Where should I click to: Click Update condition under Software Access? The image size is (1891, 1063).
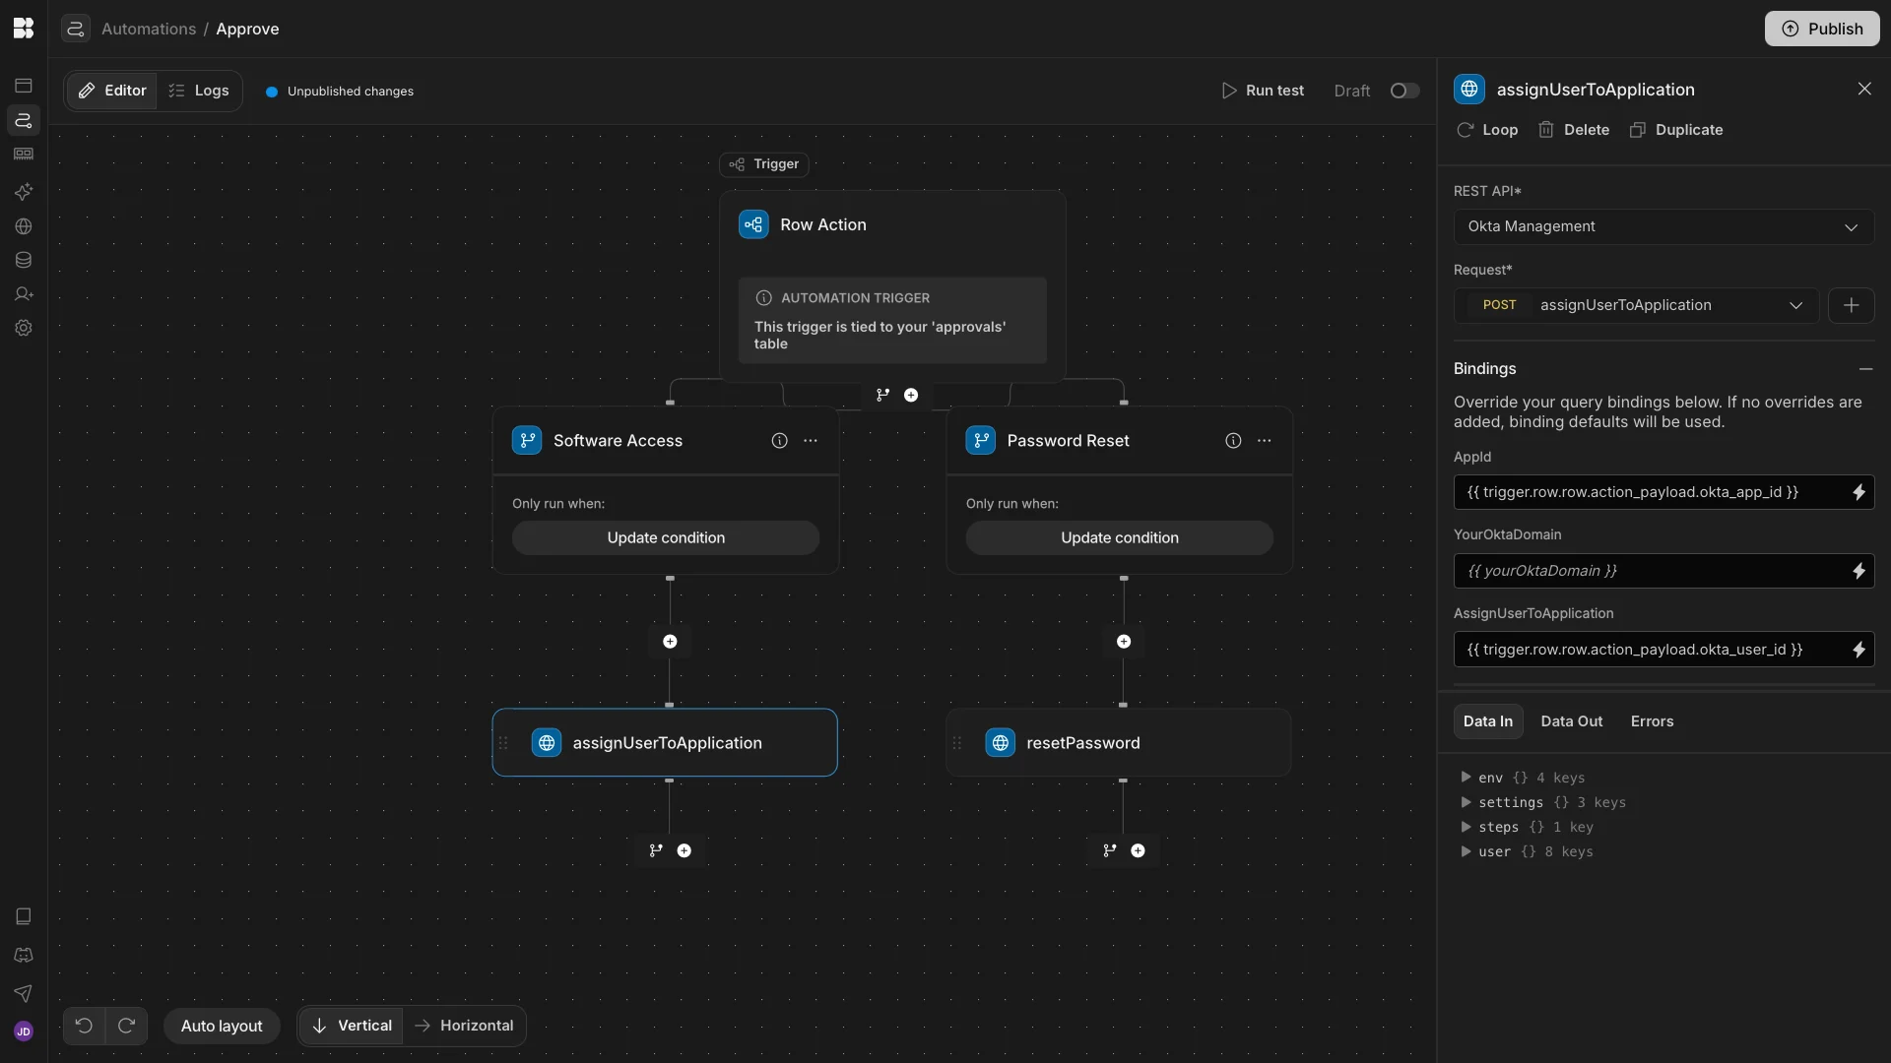tap(666, 537)
